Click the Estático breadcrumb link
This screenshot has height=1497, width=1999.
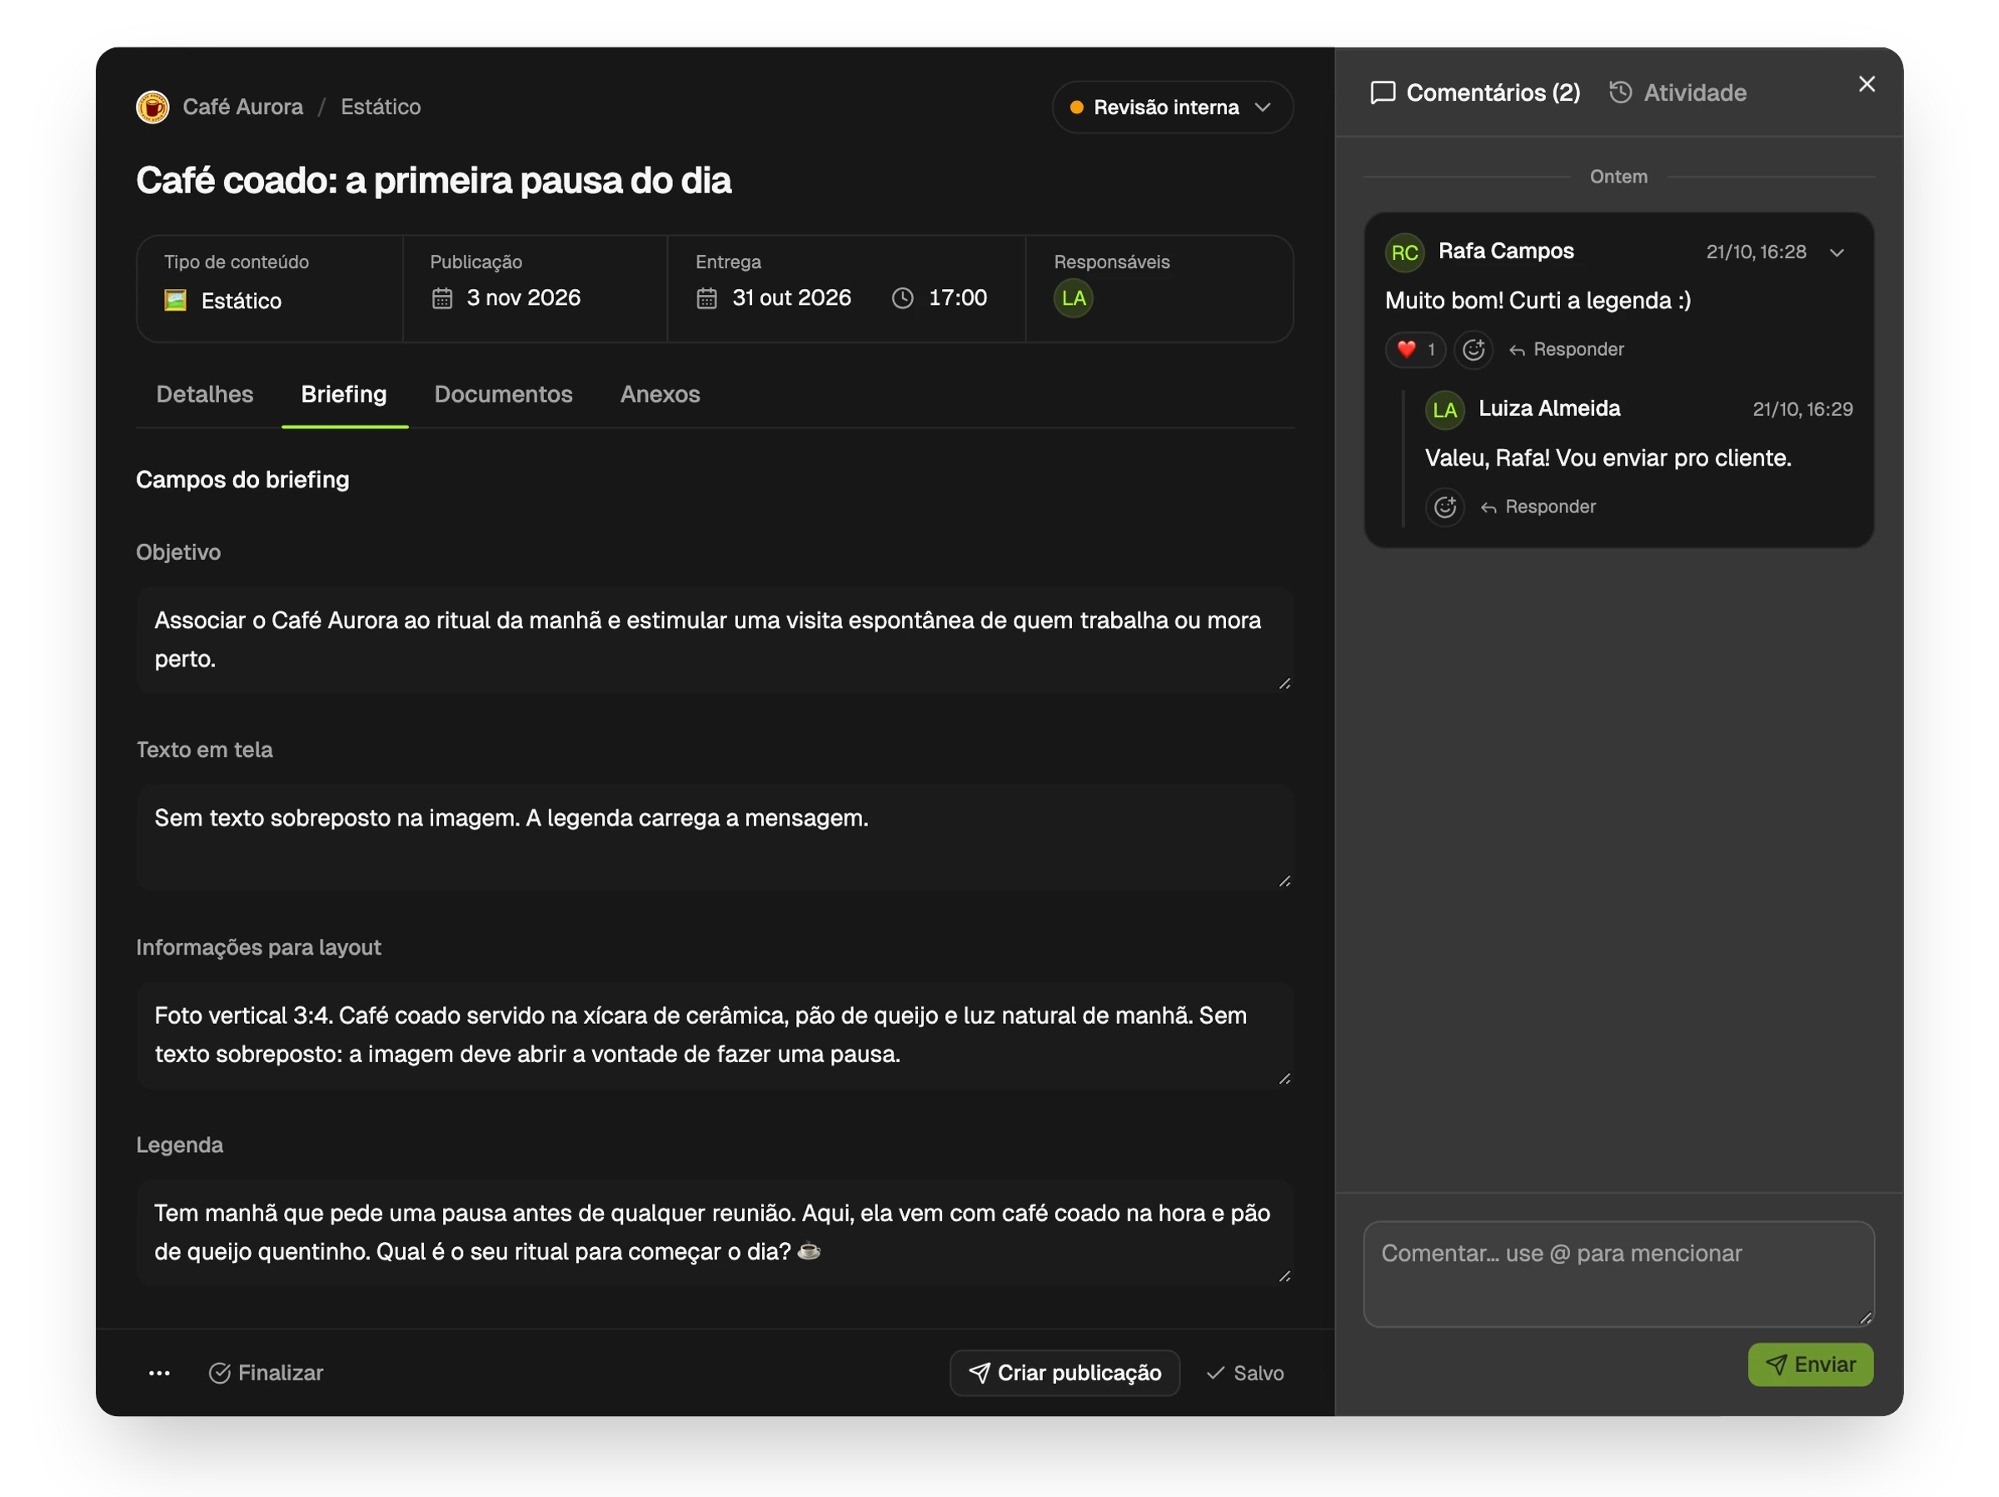coord(381,107)
